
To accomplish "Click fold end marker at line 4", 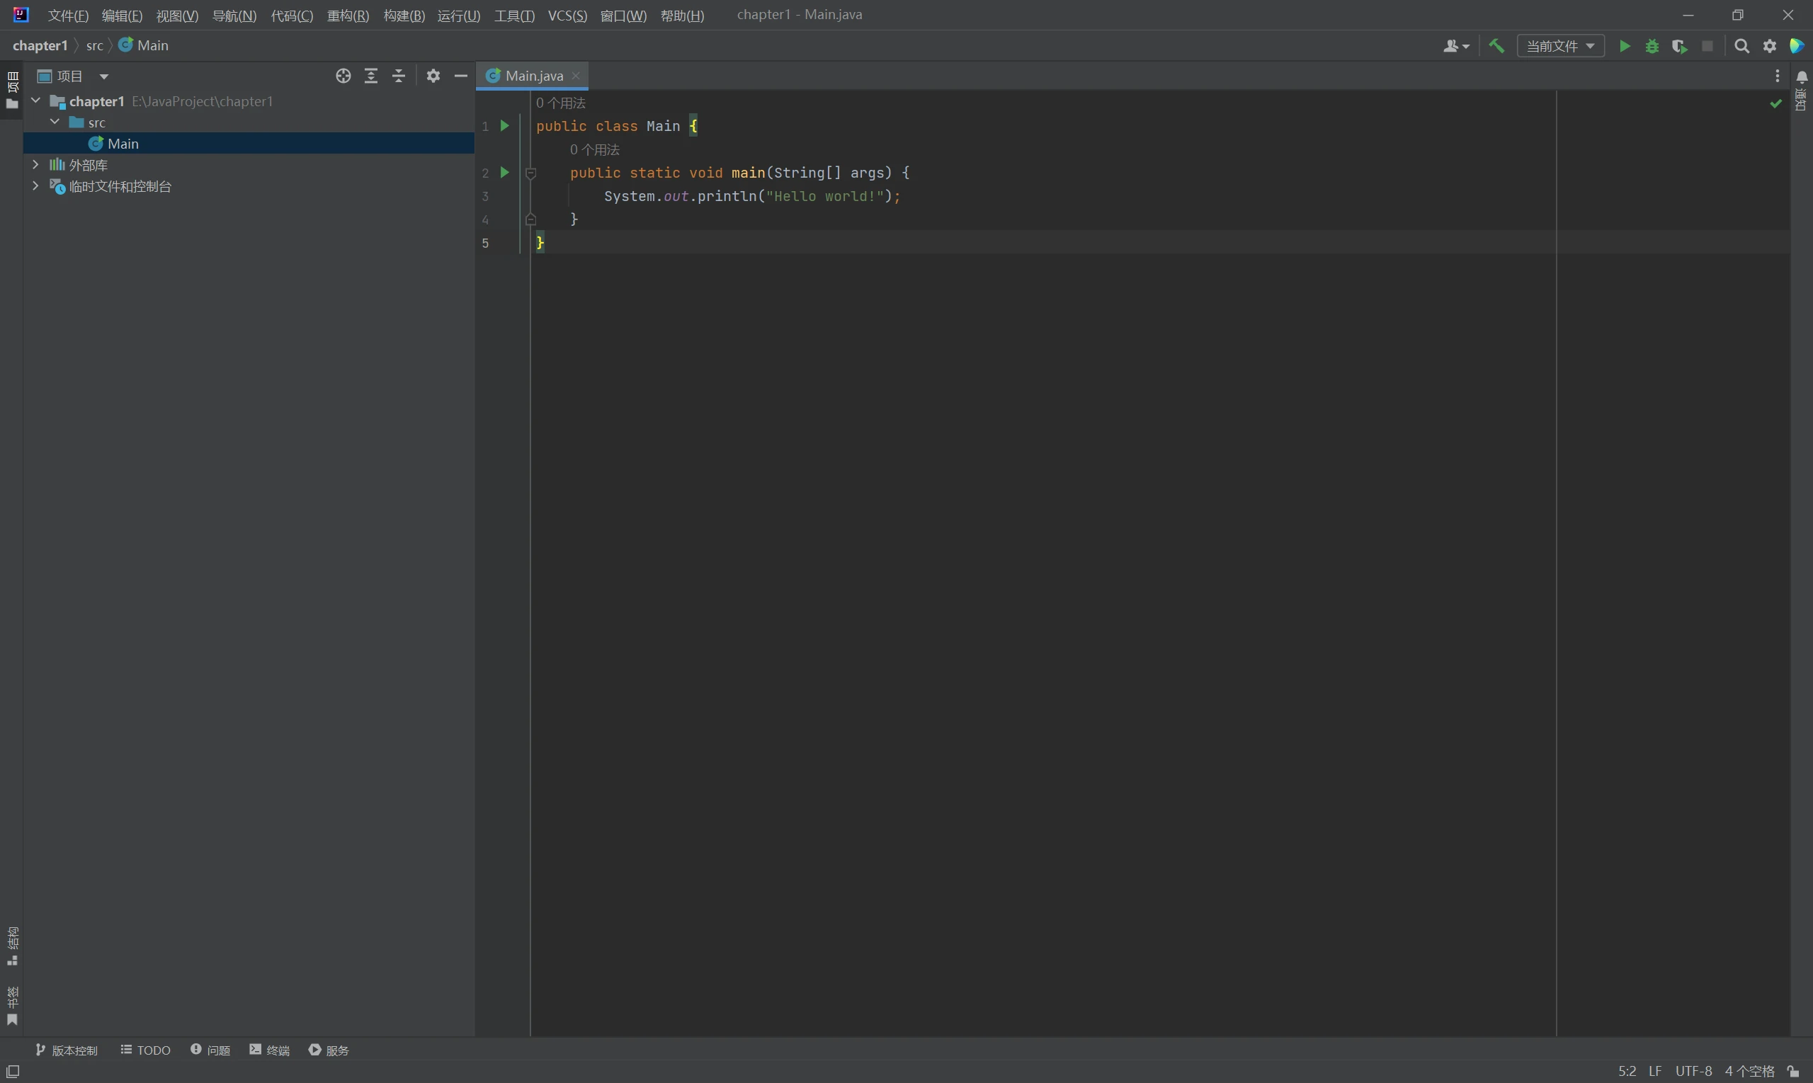I will tap(531, 219).
